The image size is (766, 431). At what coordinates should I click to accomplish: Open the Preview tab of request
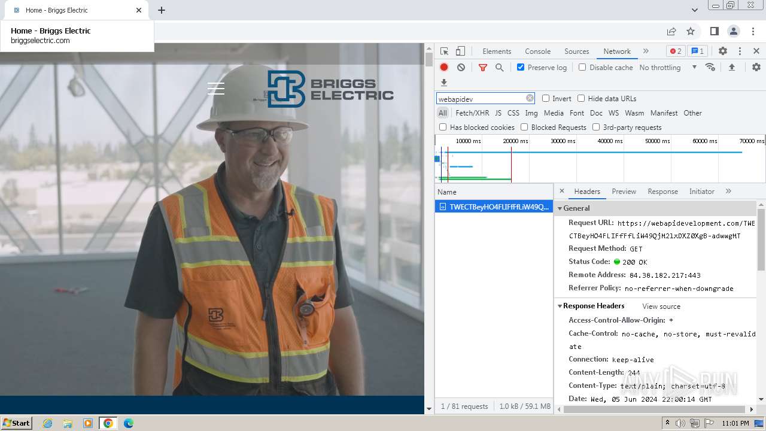(624, 192)
